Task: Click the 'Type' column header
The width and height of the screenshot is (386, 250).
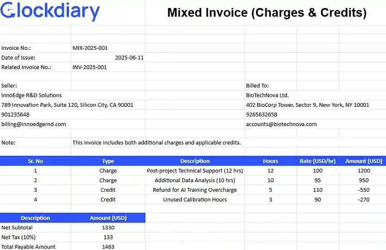Action: pos(108,161)
